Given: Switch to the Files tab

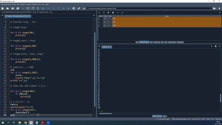Looking at the screenshot, I should click(x=162, y=42).
